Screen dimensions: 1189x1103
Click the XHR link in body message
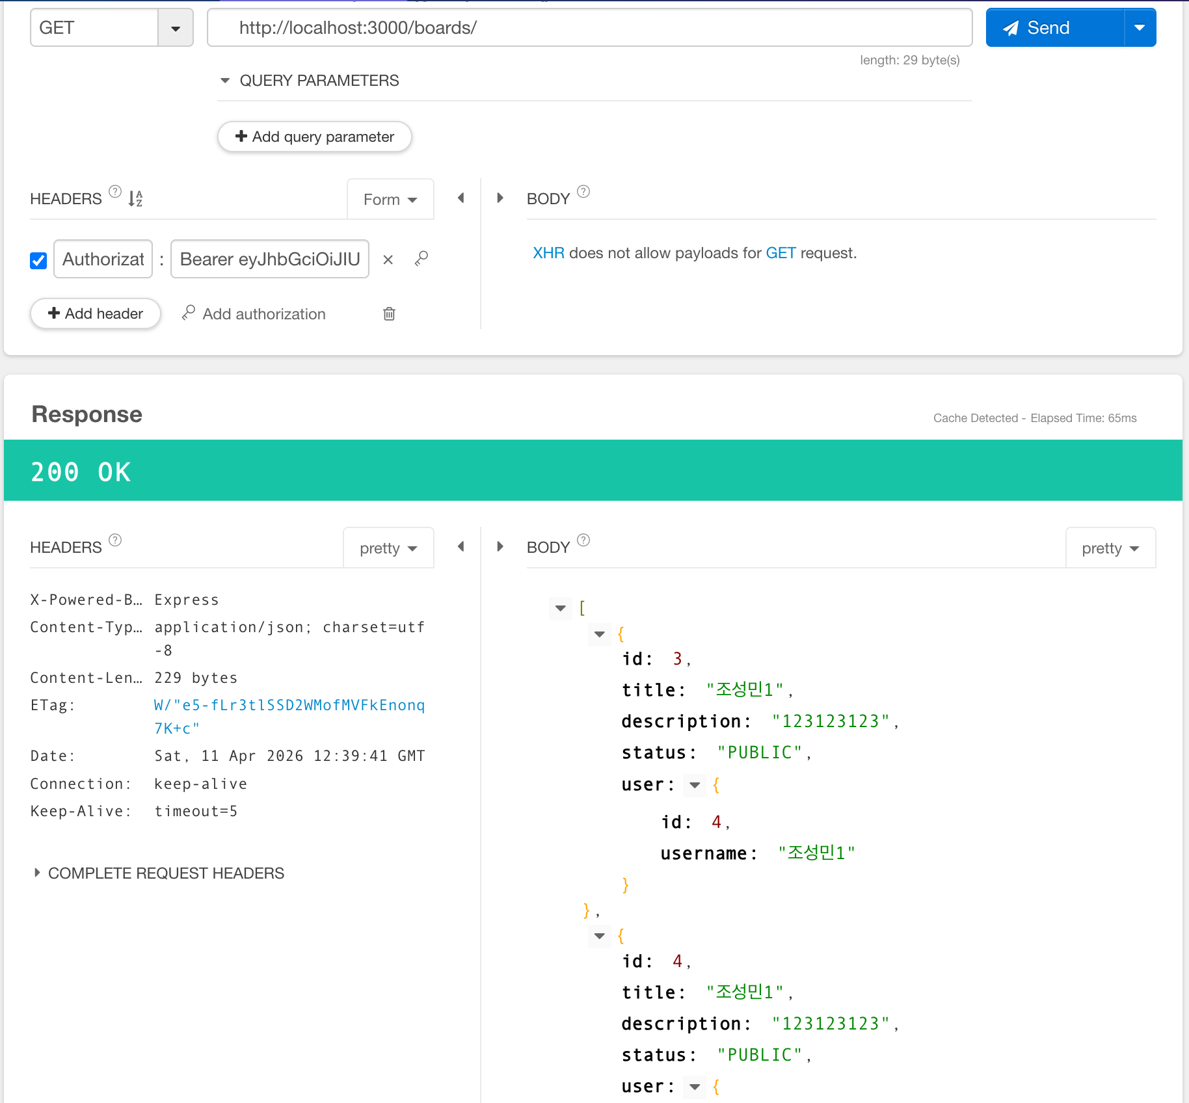click(548, 253)
